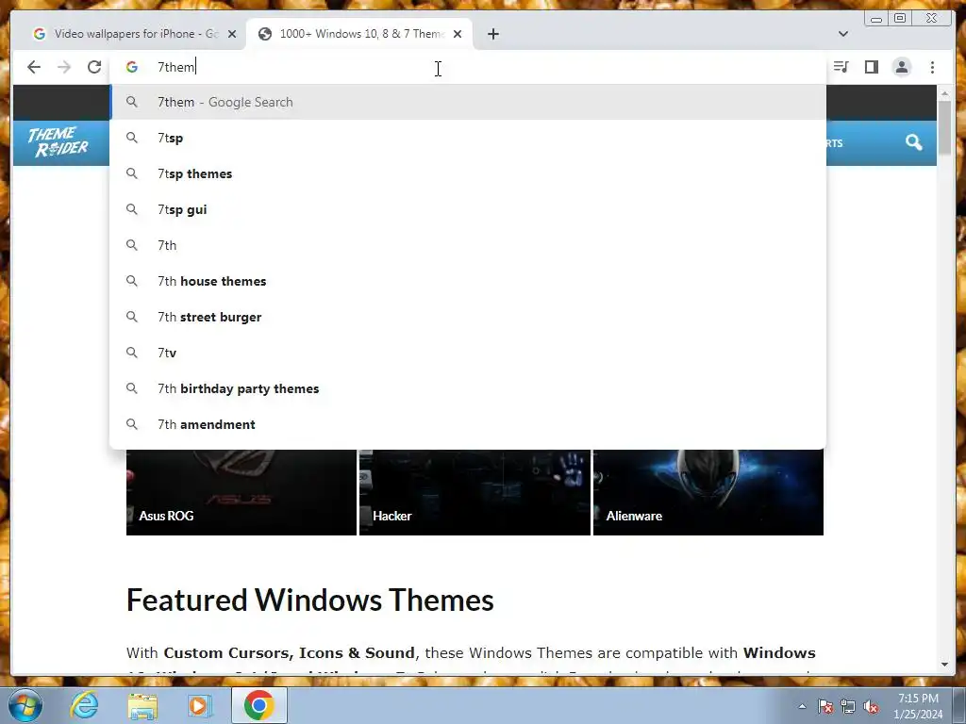Pick the '7tsp gui' suggestion

point(468,209)
